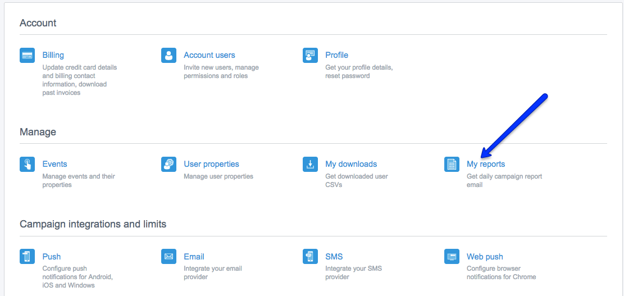Click the SMS message icon
The height and width of the screenshot is (296, 624).
[x=310, y=257]
